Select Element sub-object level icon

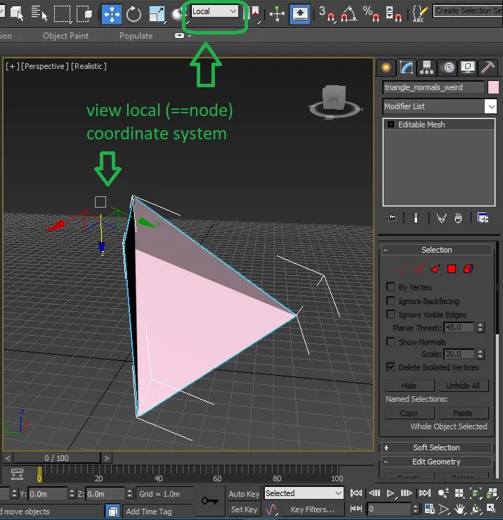point(469,269)
